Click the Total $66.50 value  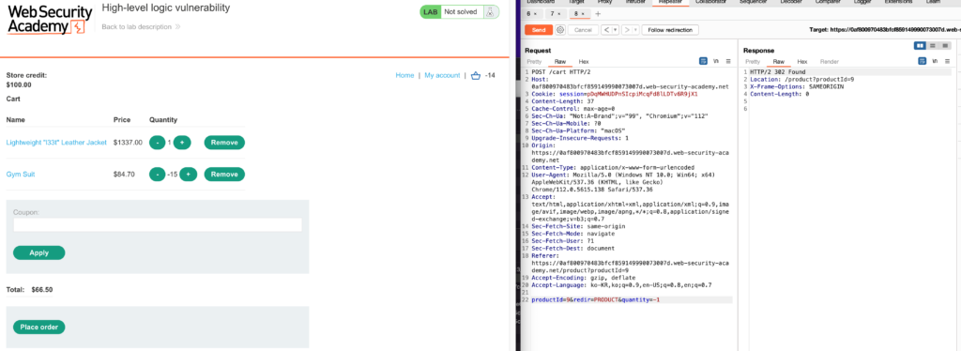(41, 290)
